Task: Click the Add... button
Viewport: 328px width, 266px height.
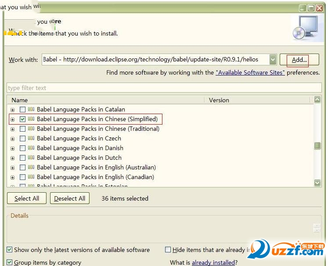Action: point(299,60)
